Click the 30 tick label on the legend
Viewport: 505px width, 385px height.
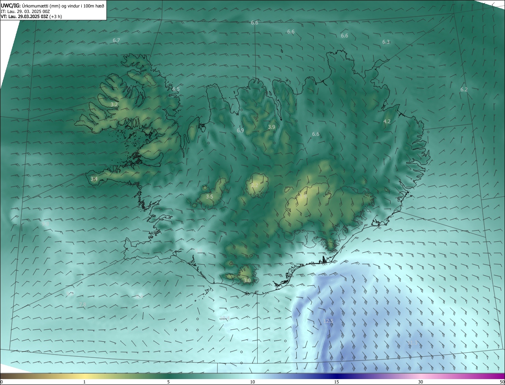coord(421,382)
